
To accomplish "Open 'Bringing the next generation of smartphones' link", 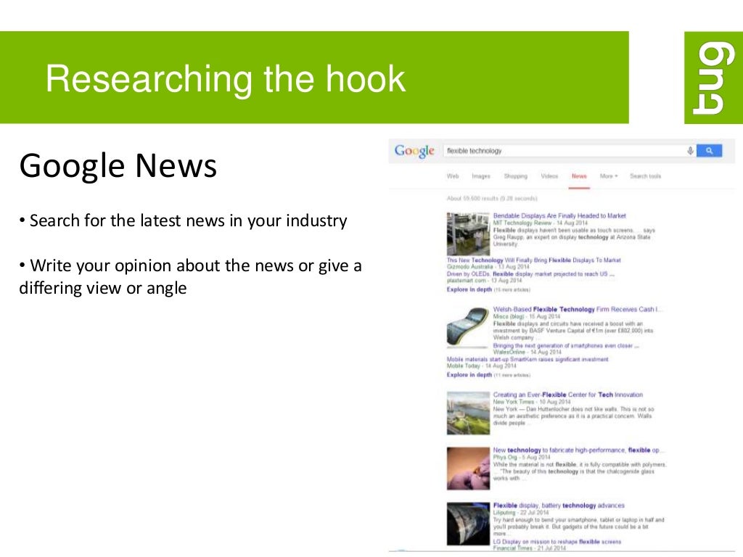I will (566, 346).
